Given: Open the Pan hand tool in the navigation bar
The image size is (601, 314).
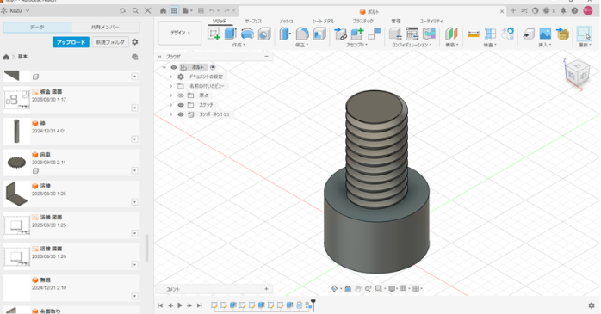Looking at the screenshot, I should coord(357,289).
